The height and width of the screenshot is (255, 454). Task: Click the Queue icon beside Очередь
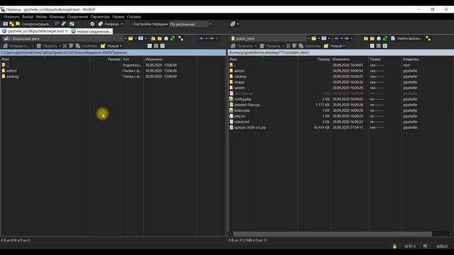[x=101, y=24]
